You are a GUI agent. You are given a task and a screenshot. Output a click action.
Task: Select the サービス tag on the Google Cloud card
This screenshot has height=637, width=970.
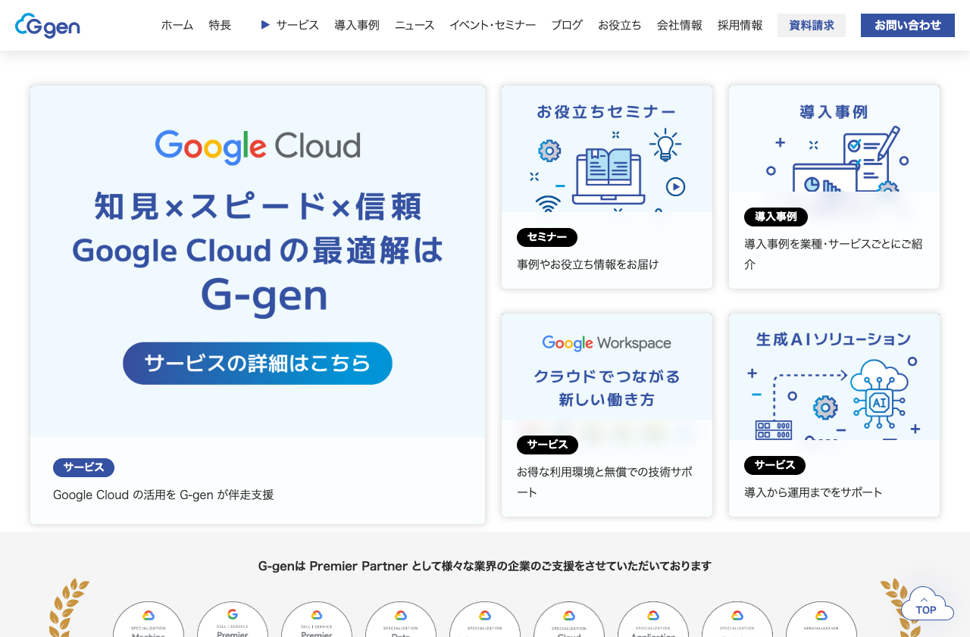click(83, 467)
